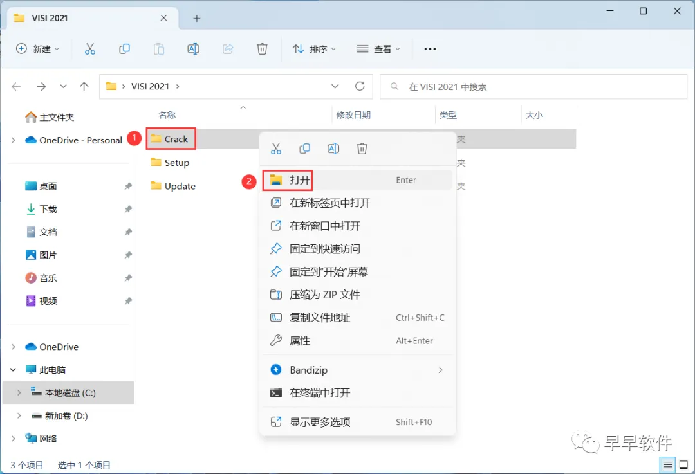Viewport: 695px width, 474px height.
Task: Expand address bar history dropdown
Action: [x=335, y=86]
